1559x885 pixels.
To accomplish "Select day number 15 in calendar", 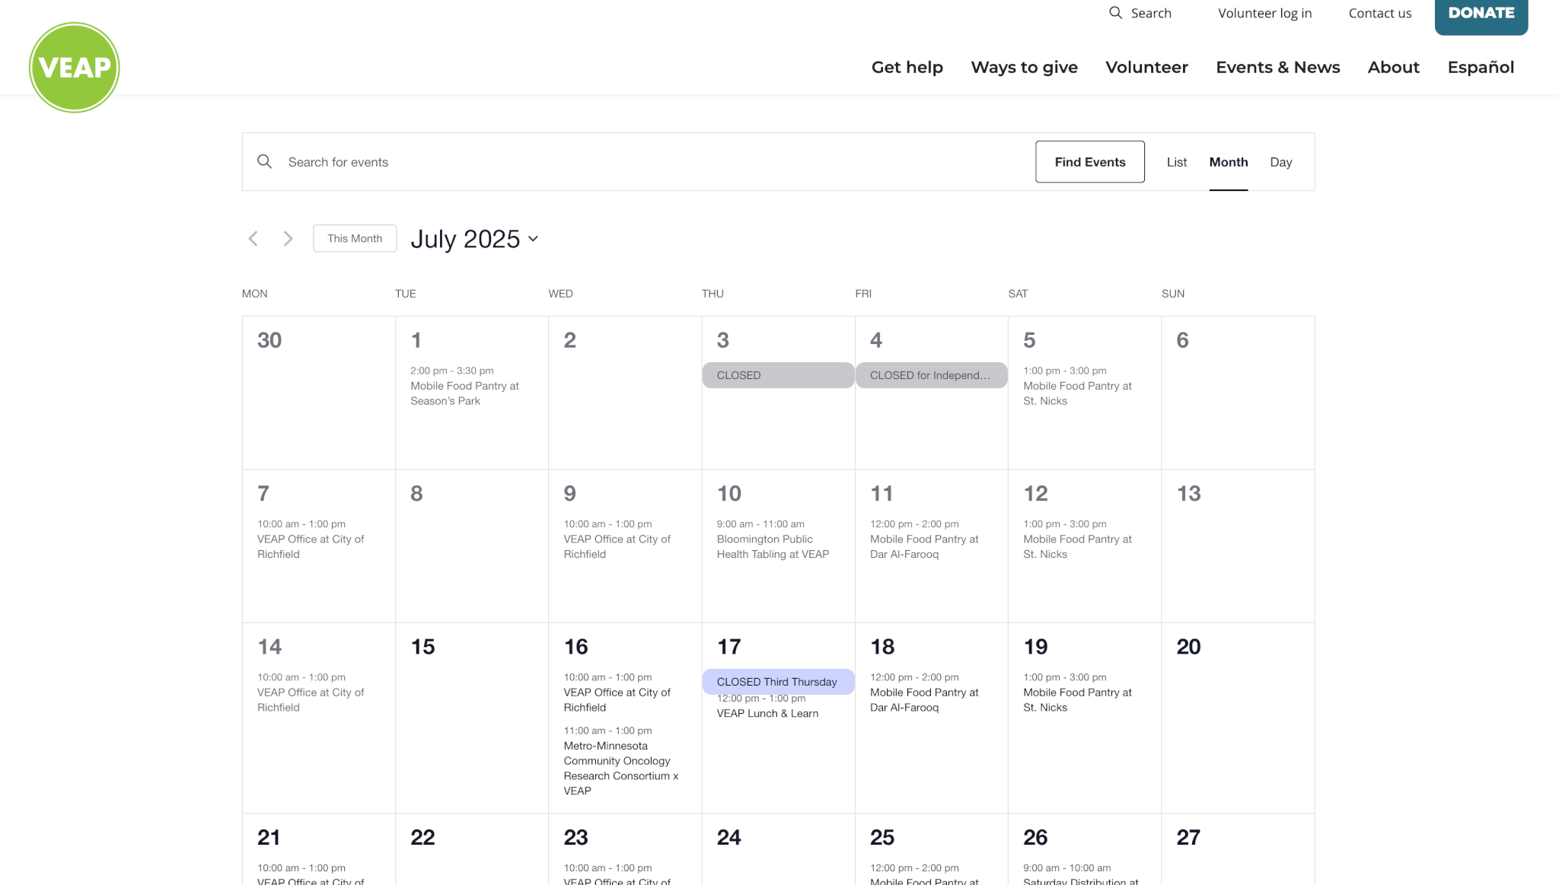I will point(422,647).
